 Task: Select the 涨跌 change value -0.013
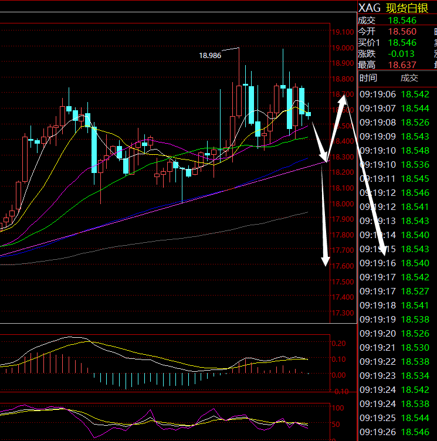pos(401,54)
